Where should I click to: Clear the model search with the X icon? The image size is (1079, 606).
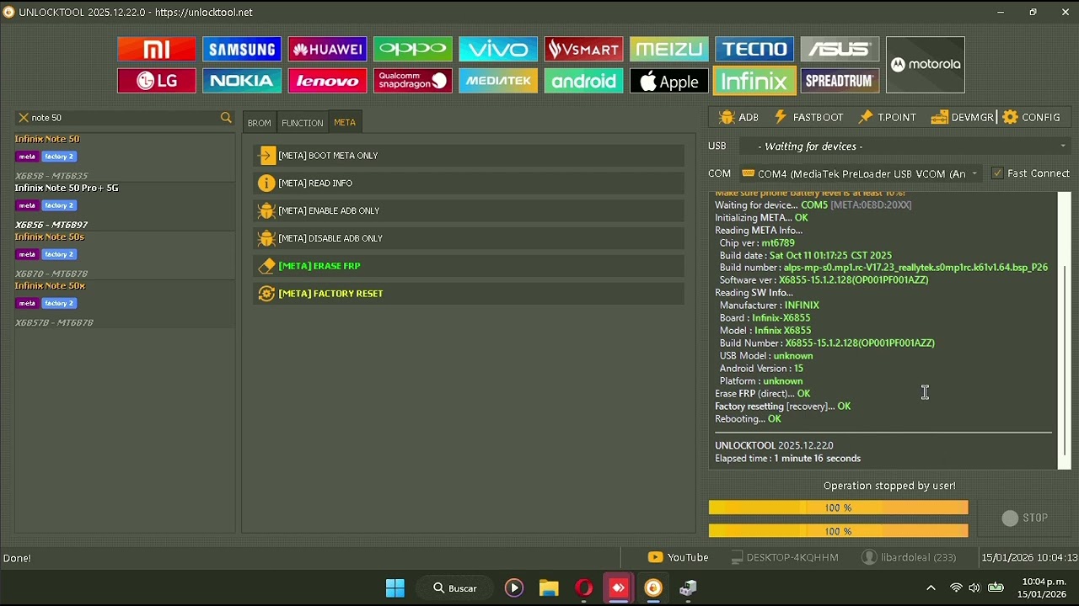tap(24, 118)
